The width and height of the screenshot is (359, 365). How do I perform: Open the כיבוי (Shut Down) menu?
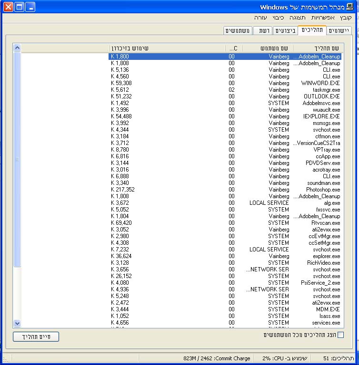[x=278, y=18]
